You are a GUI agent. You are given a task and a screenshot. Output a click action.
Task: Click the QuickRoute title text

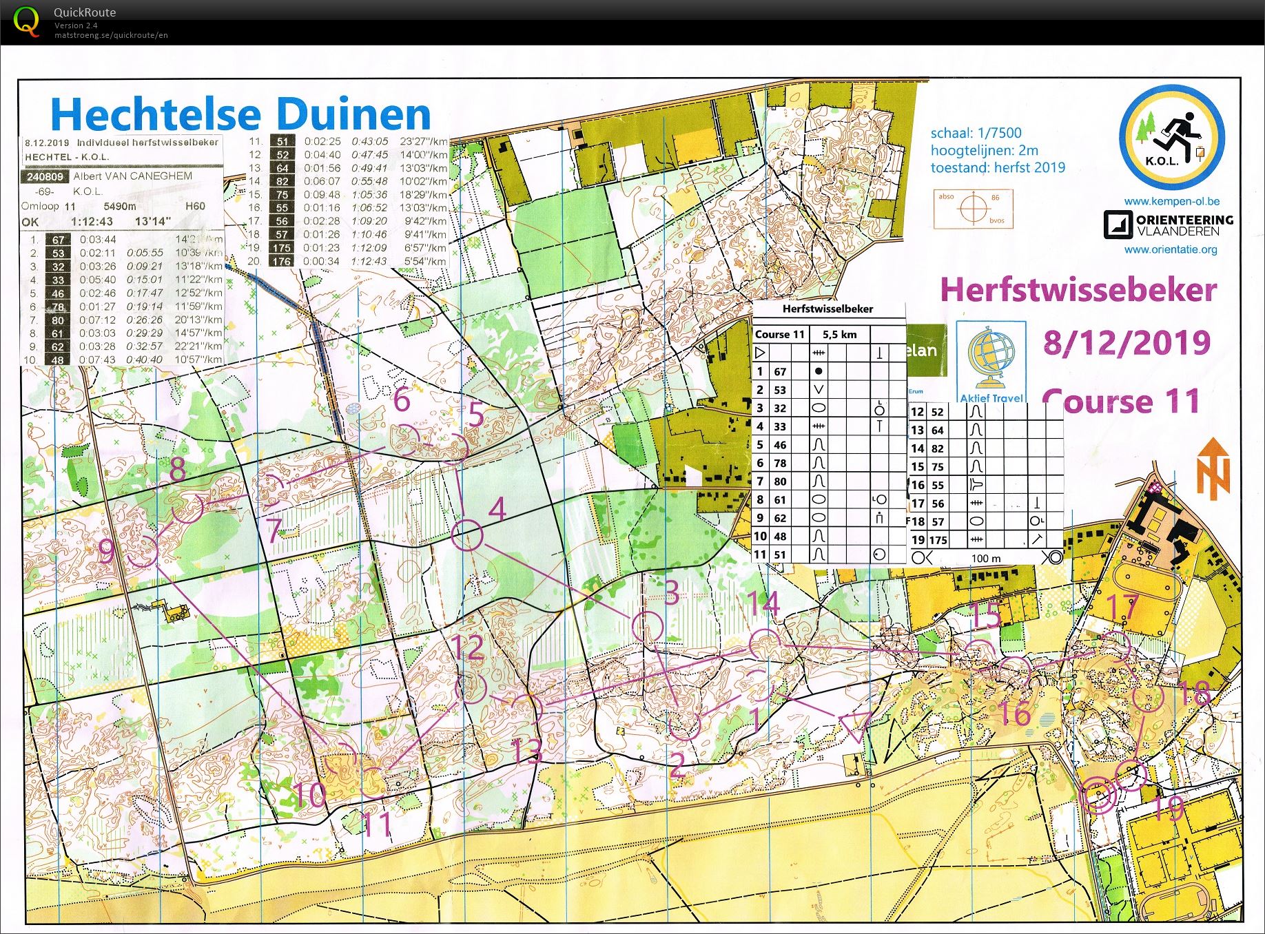[x=85, y=12]
